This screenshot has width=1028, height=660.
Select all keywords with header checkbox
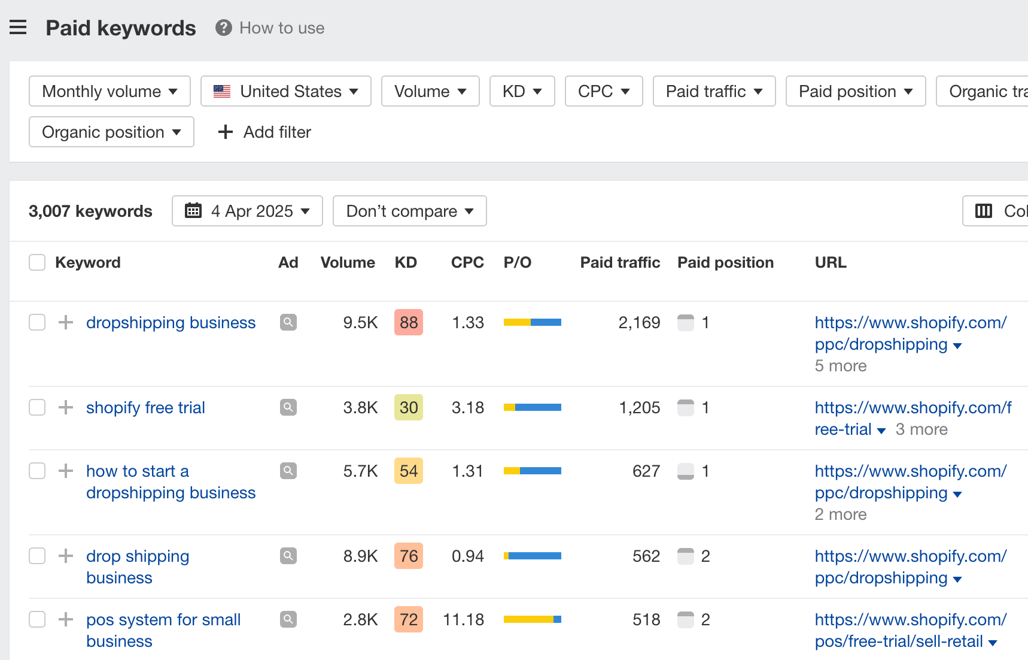click(37, 262)
